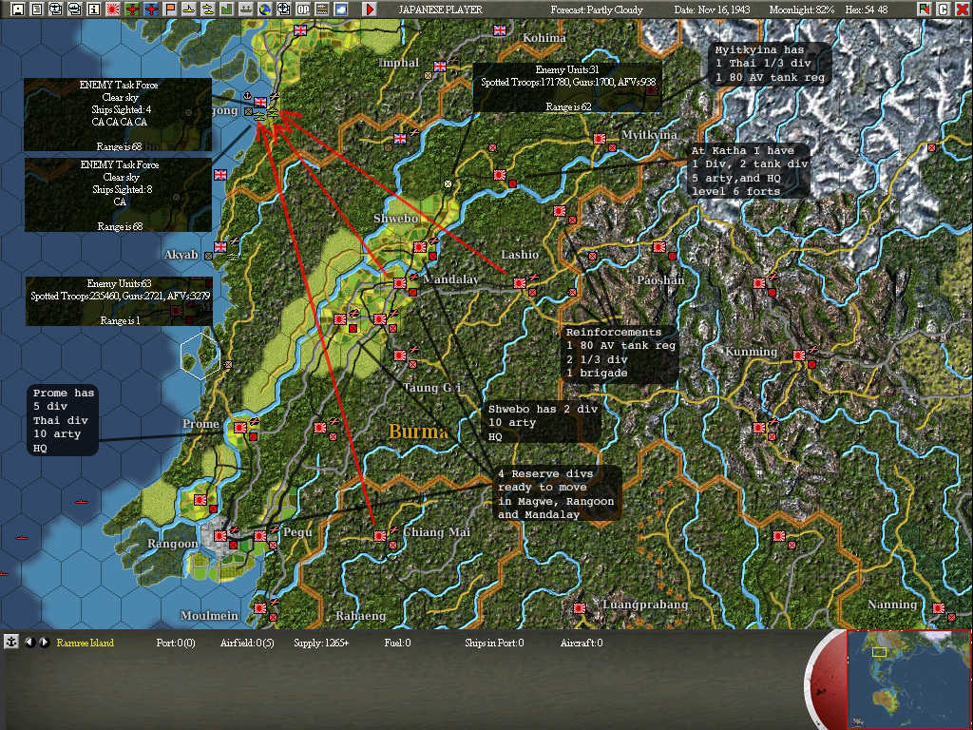Select the Japanese base flag at Myitkyina

point(600,139)
